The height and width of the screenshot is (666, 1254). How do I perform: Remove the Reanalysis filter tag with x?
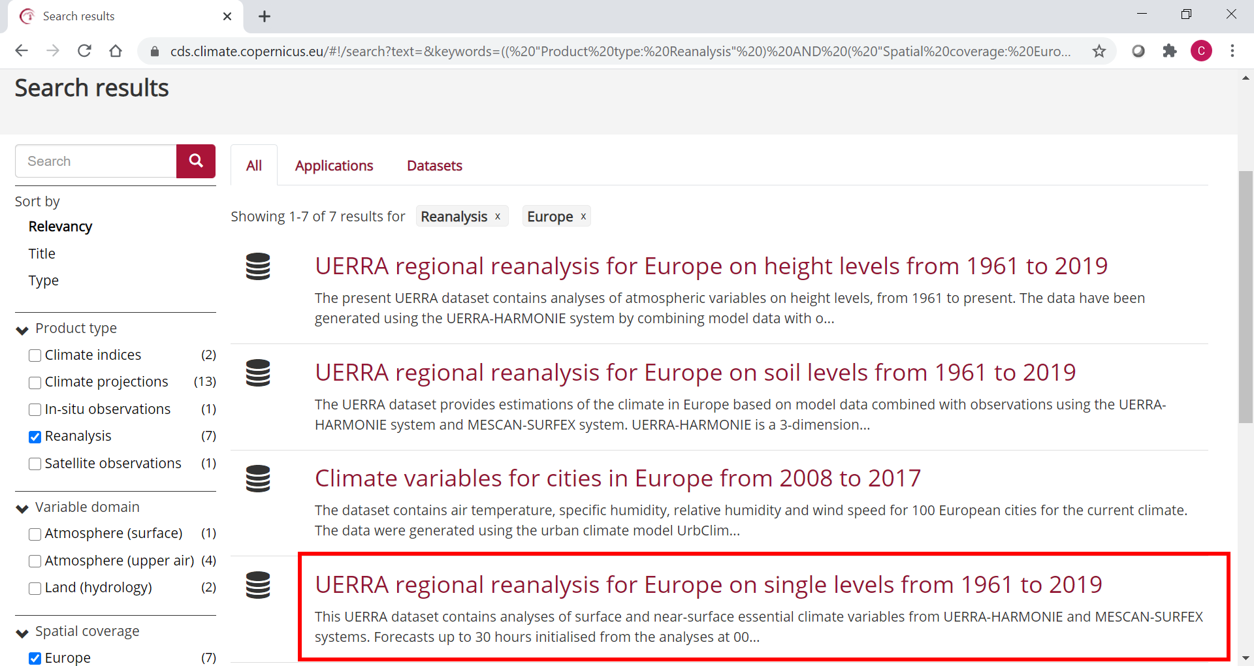click(x=498, y=216)
